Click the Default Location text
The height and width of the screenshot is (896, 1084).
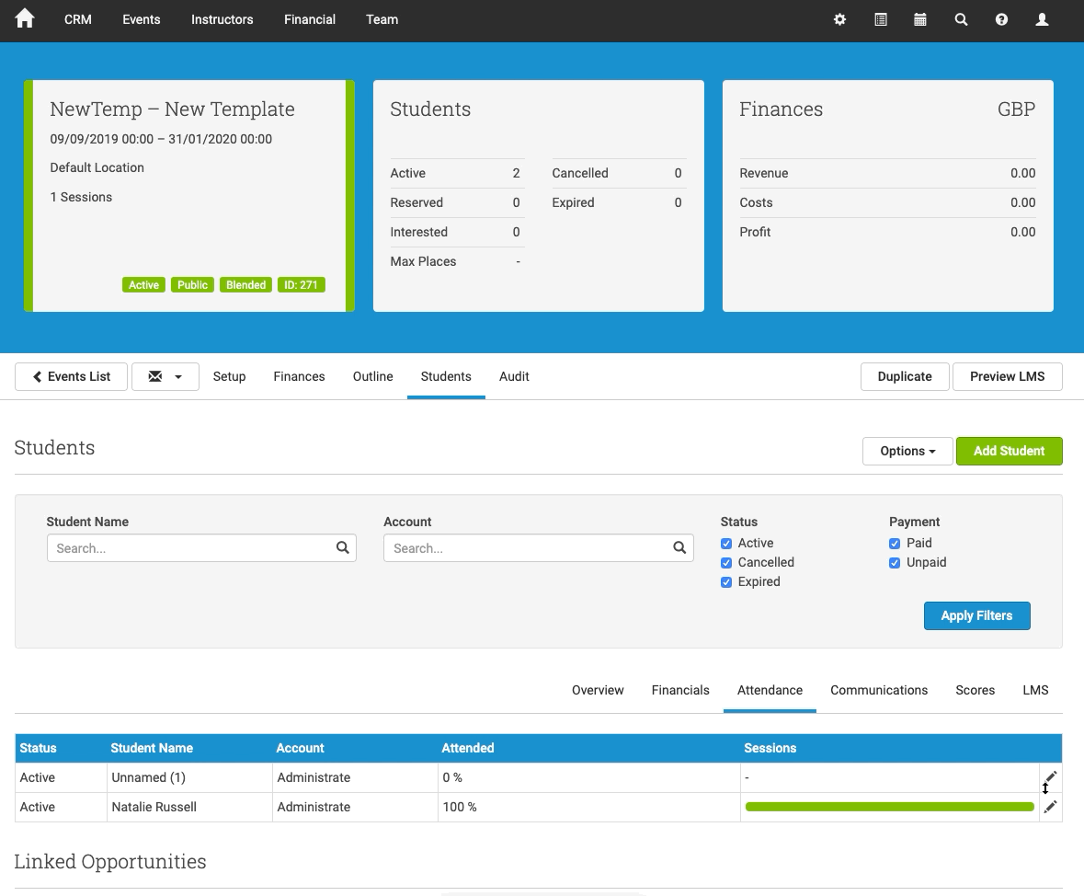97,167
